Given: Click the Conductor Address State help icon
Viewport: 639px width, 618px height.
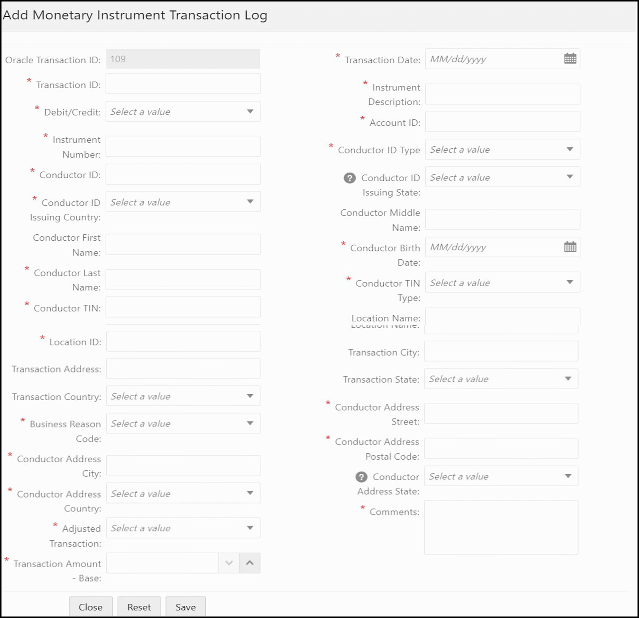Looking at the screenshot, I should (x=361, y=477).
